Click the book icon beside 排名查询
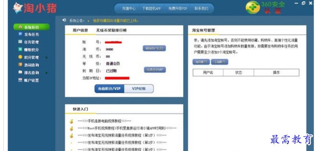 (20, 72)
